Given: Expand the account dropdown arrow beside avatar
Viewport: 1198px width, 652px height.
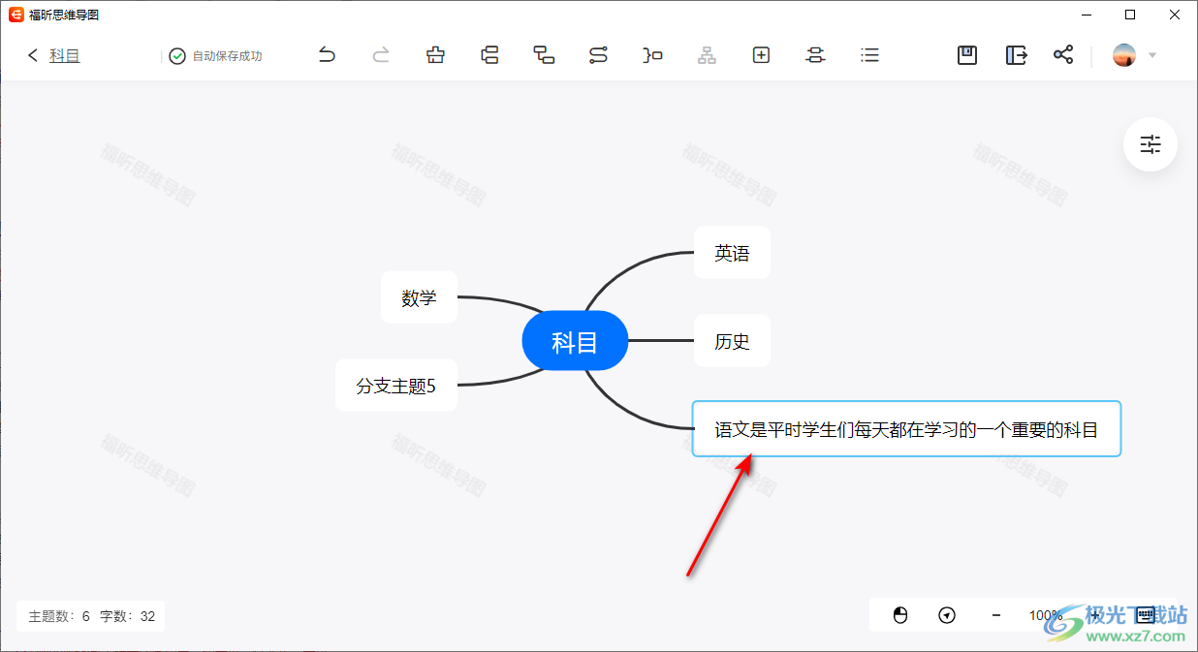Looking at the screenshot, I should 1152,55.
